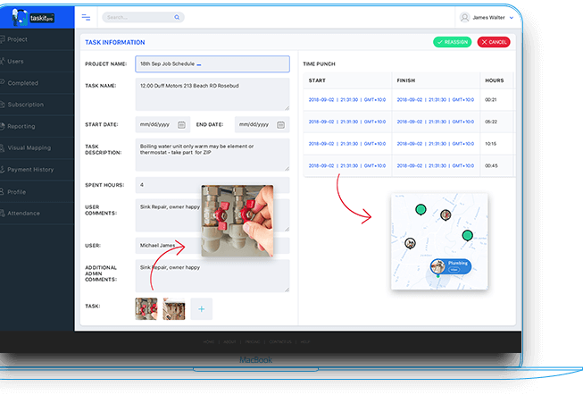This screenshot has width=583, height=395.
Task: Click the HOURS column header
Action: (495, 80)
